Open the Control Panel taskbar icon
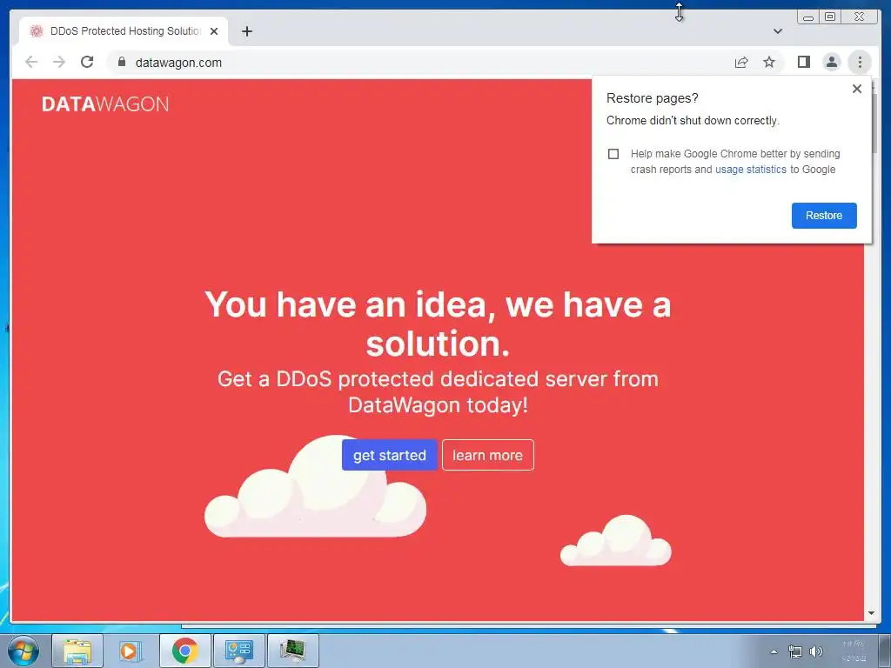Viewport: 891px width, 668px height. pos(238,651)
